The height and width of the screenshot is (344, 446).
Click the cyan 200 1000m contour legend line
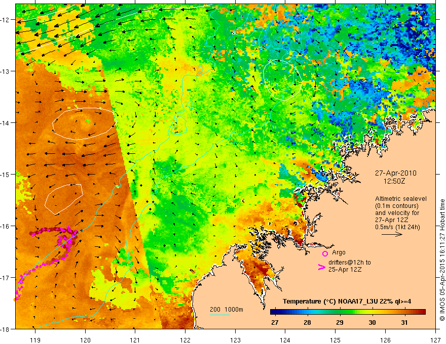220,315
